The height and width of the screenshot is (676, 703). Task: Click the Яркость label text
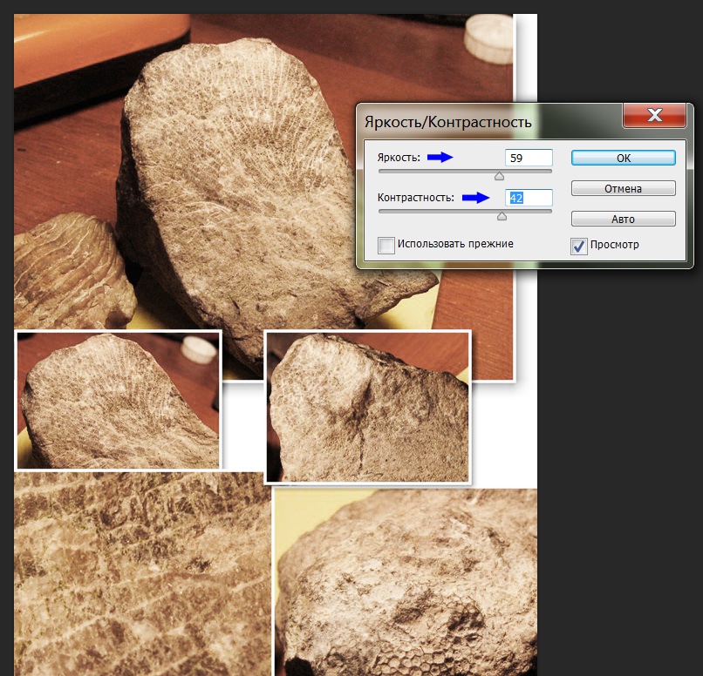pos(399,158)
